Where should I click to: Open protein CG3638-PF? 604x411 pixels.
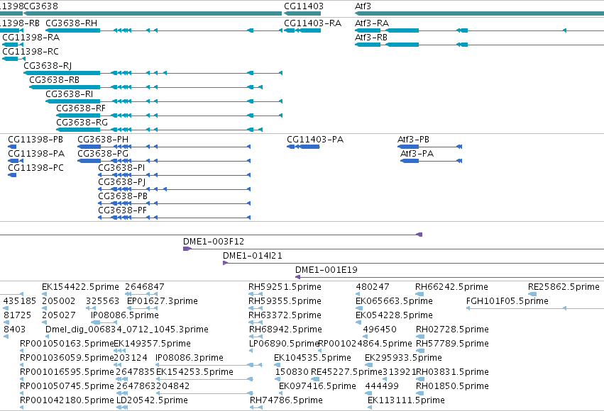pyautogui.click(x=123, y=210)
